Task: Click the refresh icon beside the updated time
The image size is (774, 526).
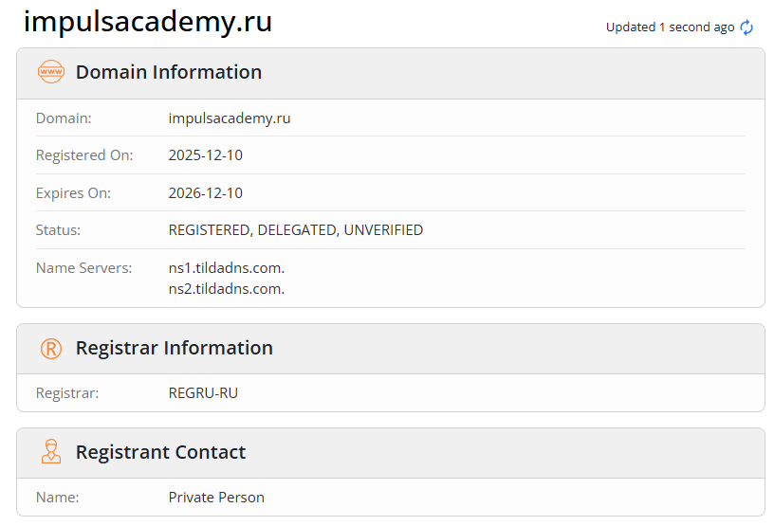Action: [x=746, y=27]
